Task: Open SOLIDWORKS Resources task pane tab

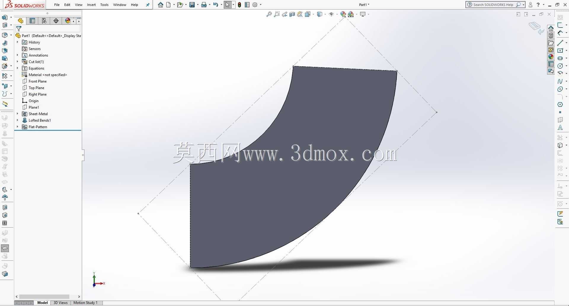Action: [551, 28]
